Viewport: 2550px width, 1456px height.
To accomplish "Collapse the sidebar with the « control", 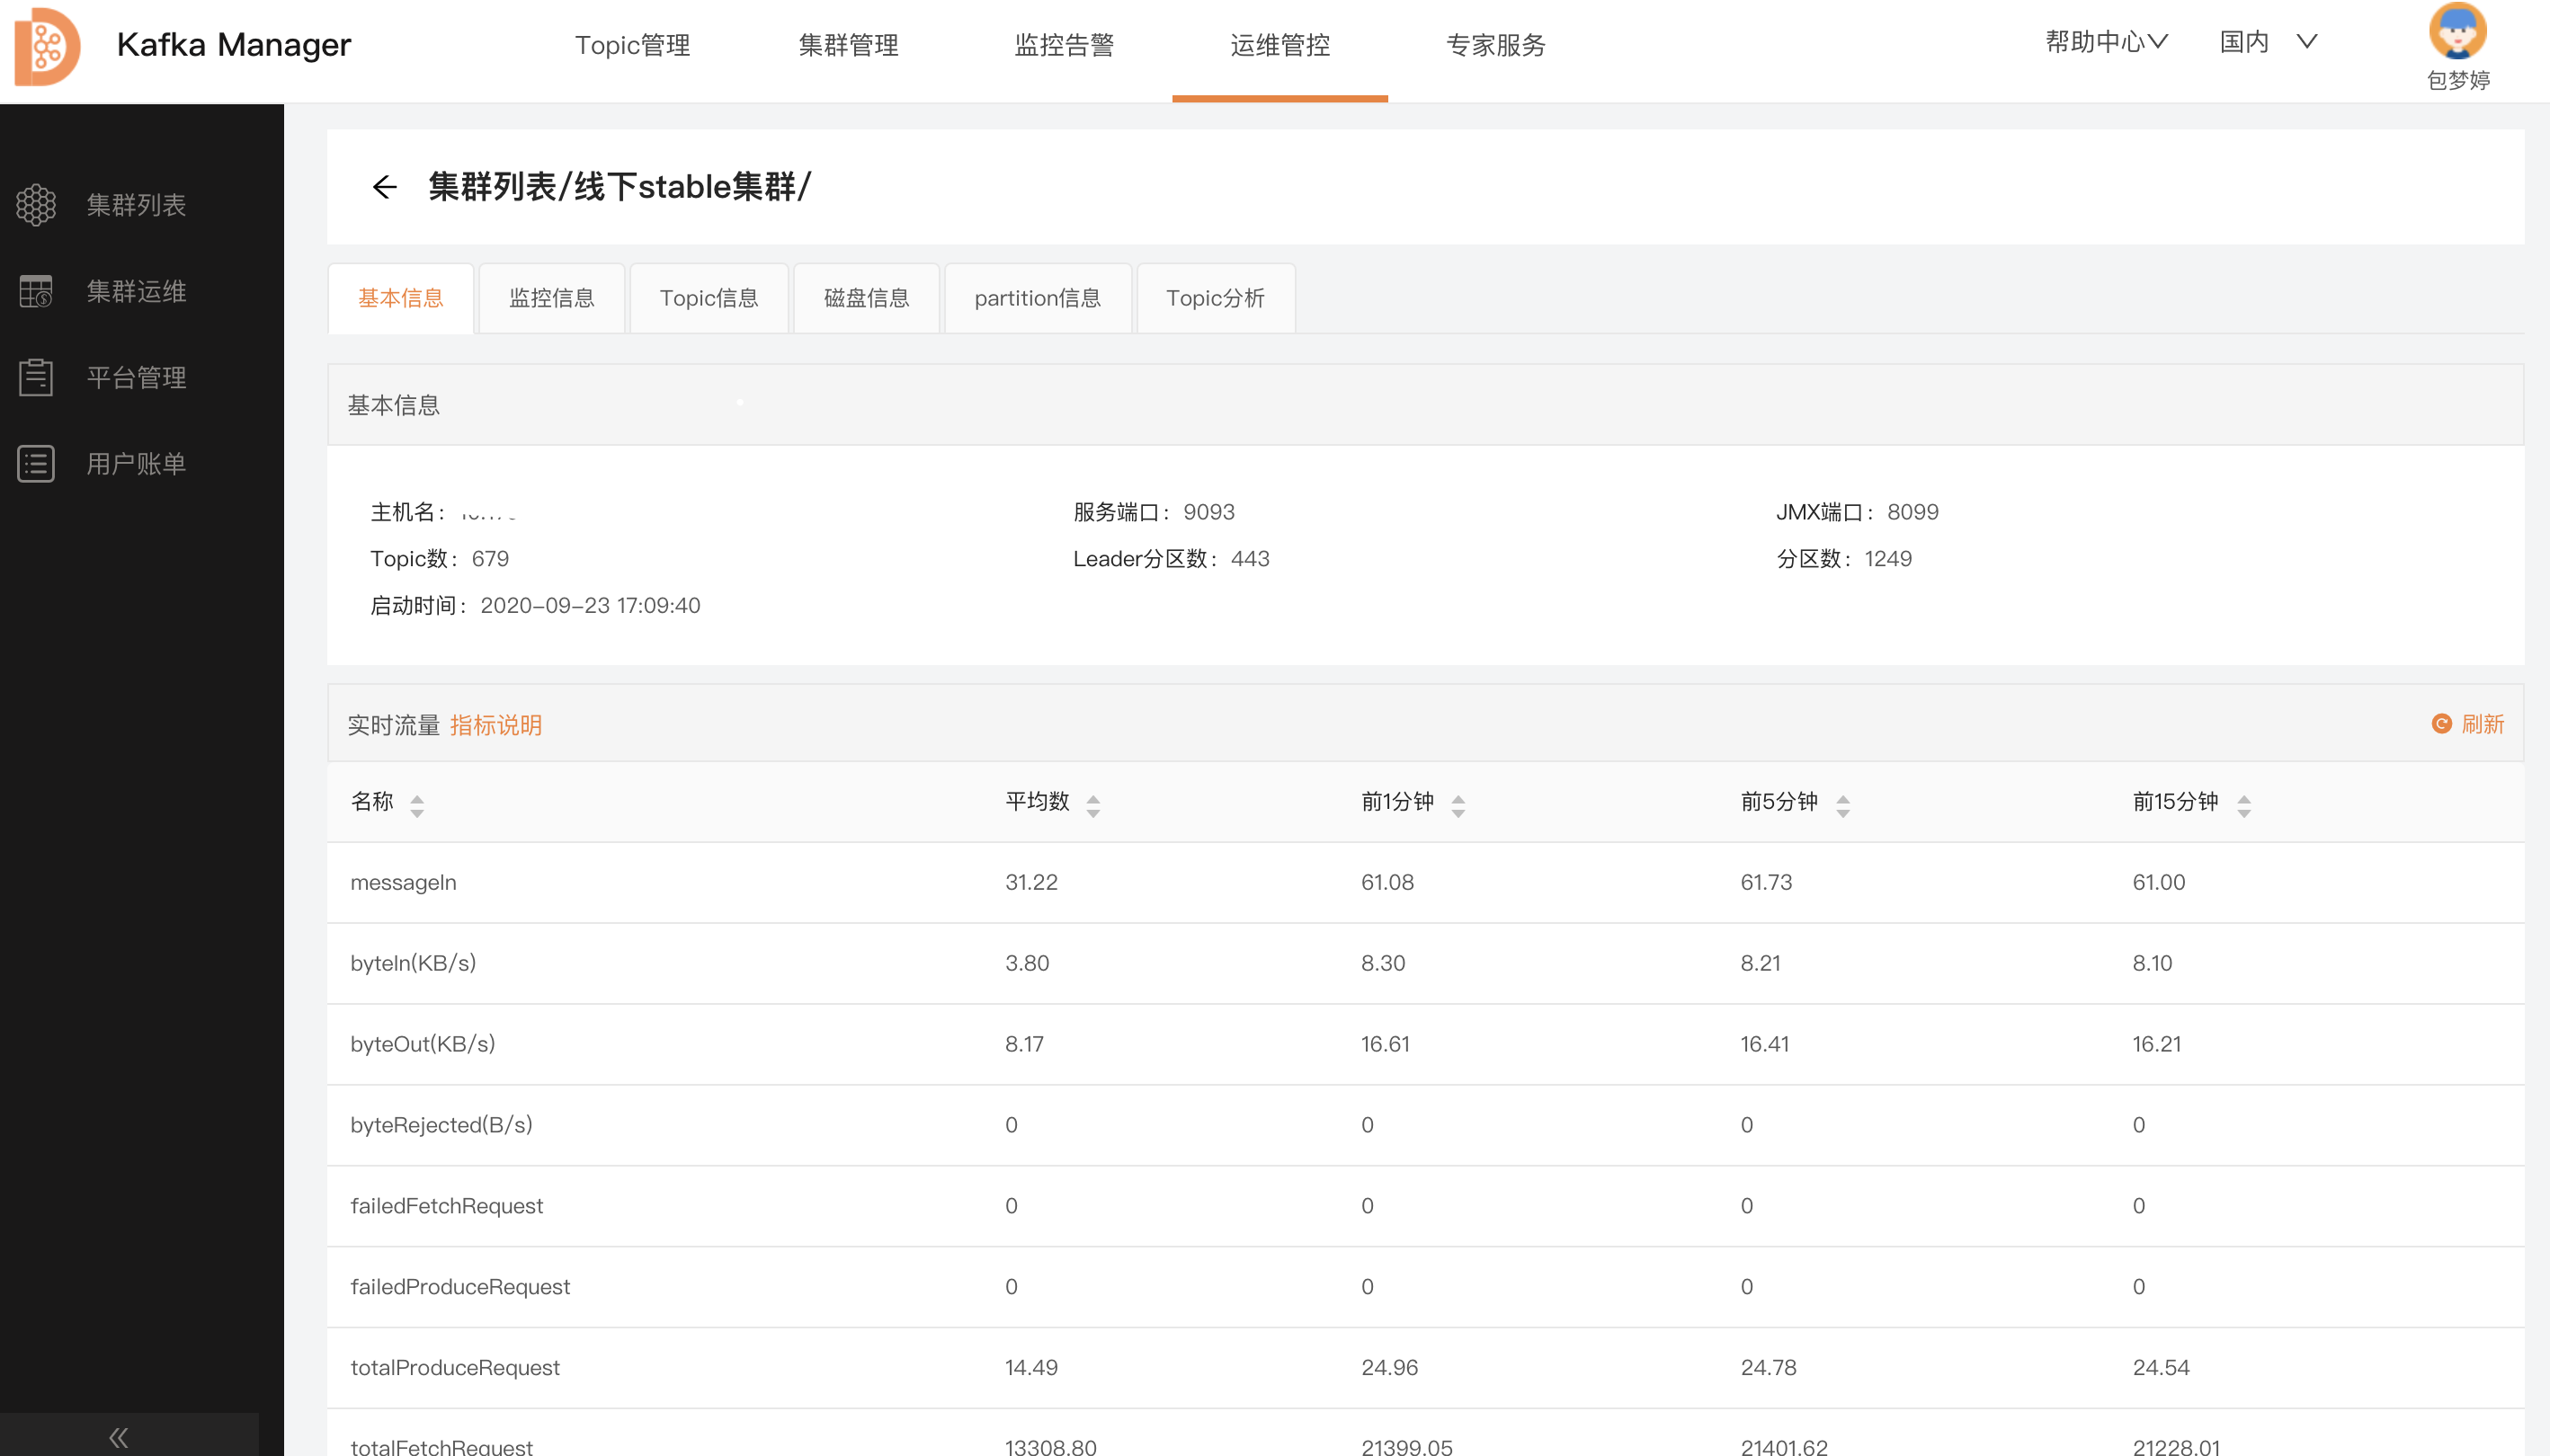I will click(117, 1436).
